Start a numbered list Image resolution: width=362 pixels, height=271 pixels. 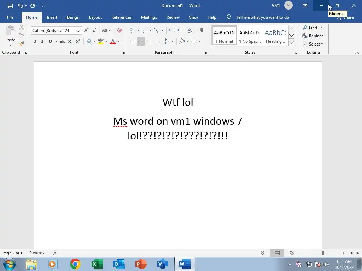(x=145, y=30)
